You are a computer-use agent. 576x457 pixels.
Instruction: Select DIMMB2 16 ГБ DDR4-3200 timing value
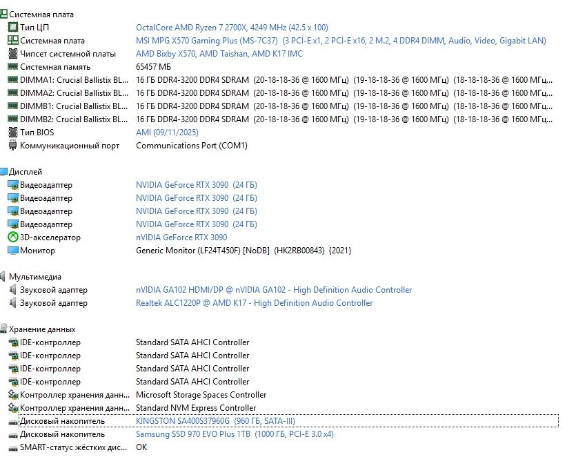(x=344, y=119)
